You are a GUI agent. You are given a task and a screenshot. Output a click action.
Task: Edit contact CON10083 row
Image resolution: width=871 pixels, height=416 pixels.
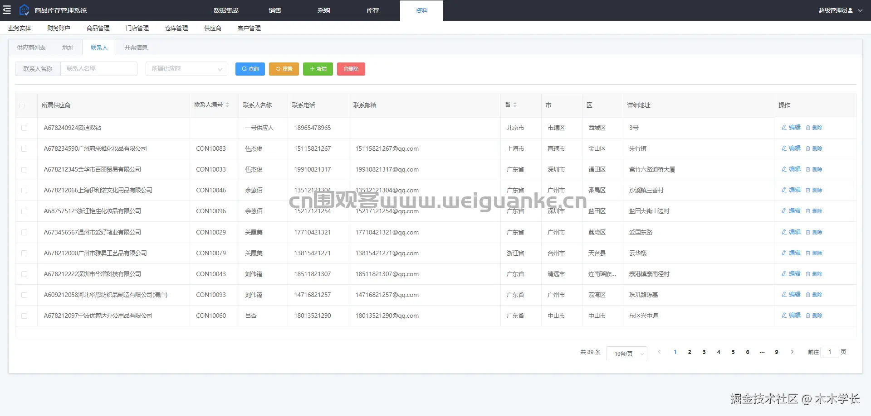point(791,148)
